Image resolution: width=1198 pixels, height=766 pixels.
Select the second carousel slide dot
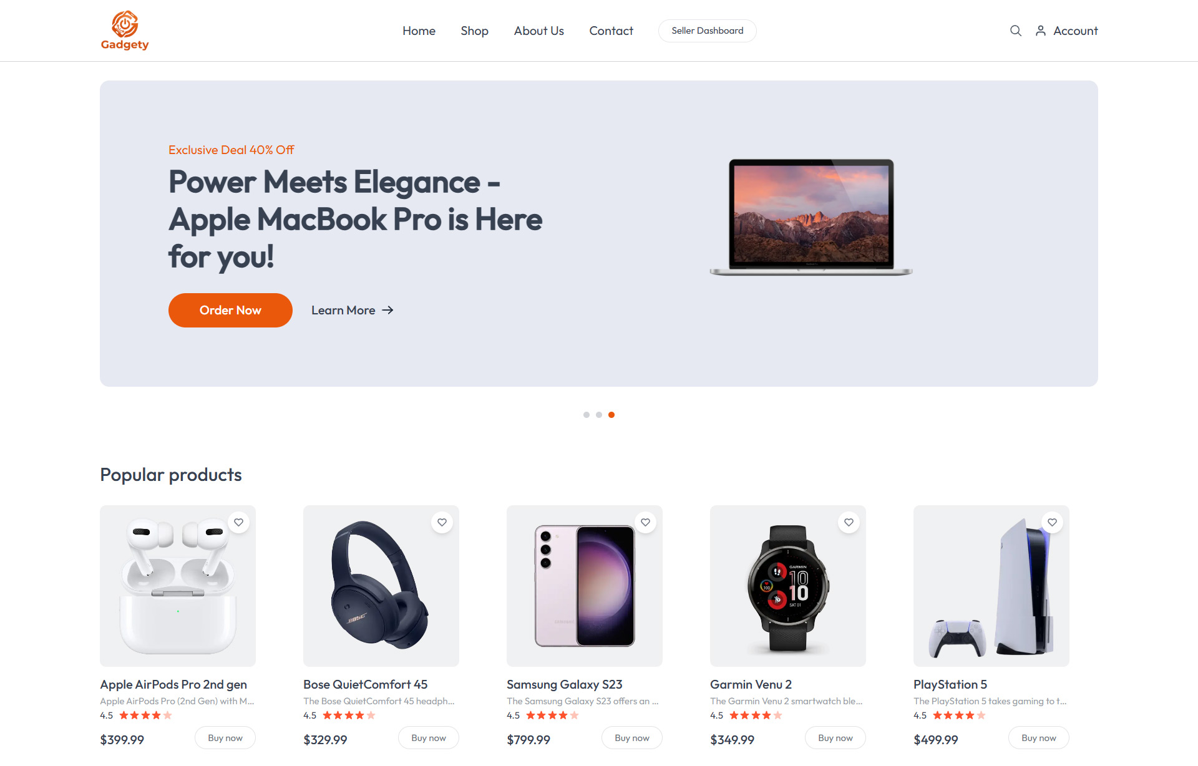599,415
